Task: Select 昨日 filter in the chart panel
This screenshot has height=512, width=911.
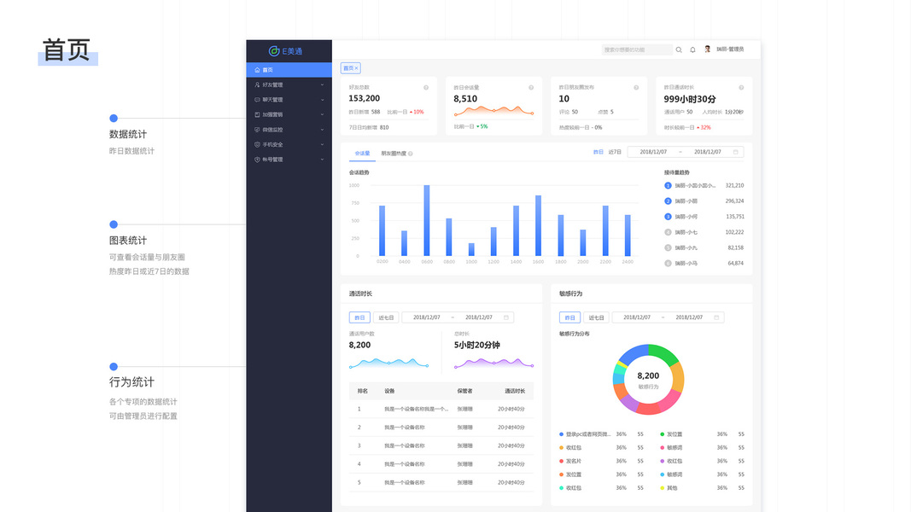Action: pos(598,152)
